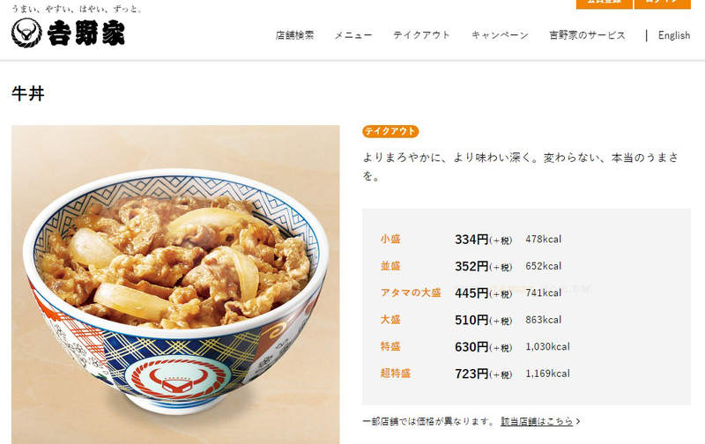Viewport: 705px width, 444px height.
Task: Follow the 該当店舗はこちら link
Action: point(537,421)
